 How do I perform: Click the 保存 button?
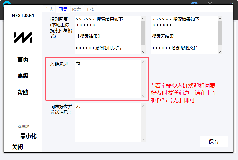214,141
